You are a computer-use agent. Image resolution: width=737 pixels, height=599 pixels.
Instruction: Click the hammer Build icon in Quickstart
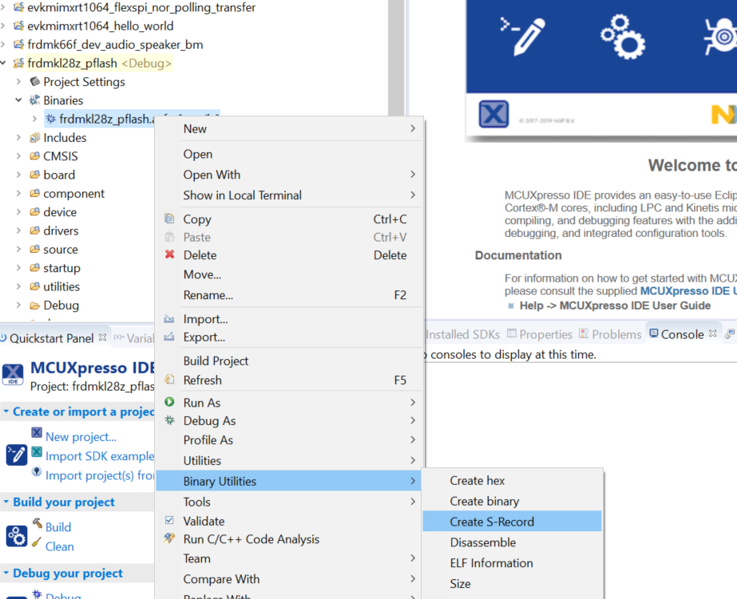[38, 523]
